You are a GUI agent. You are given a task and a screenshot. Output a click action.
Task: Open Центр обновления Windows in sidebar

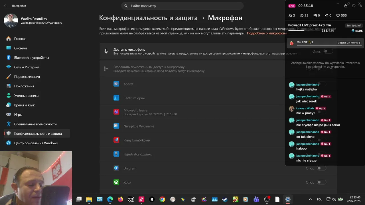(x=37, y=143)
